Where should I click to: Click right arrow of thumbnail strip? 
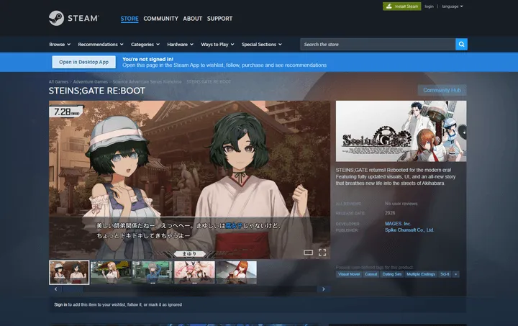(324, 289)
